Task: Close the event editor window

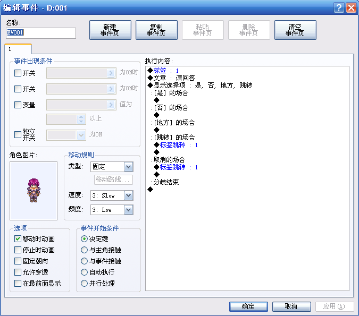Action: click(351, 8)
